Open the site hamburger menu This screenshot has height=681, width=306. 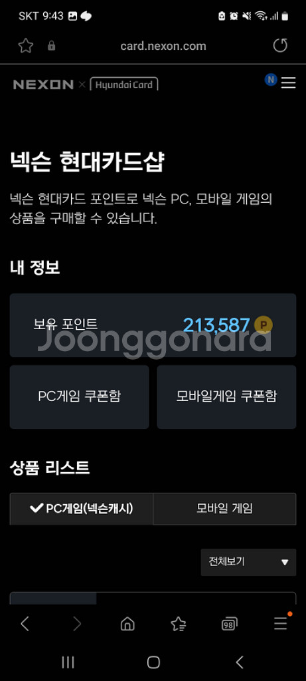point(288,82)
